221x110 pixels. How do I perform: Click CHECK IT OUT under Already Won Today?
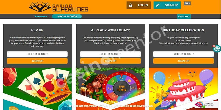110,54
